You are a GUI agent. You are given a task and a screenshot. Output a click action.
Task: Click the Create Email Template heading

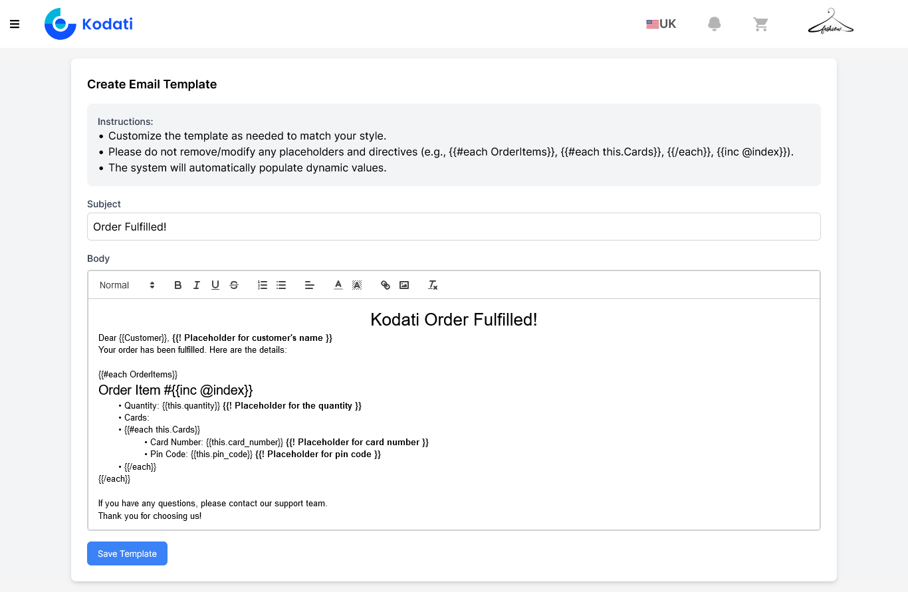pos(152,84)
